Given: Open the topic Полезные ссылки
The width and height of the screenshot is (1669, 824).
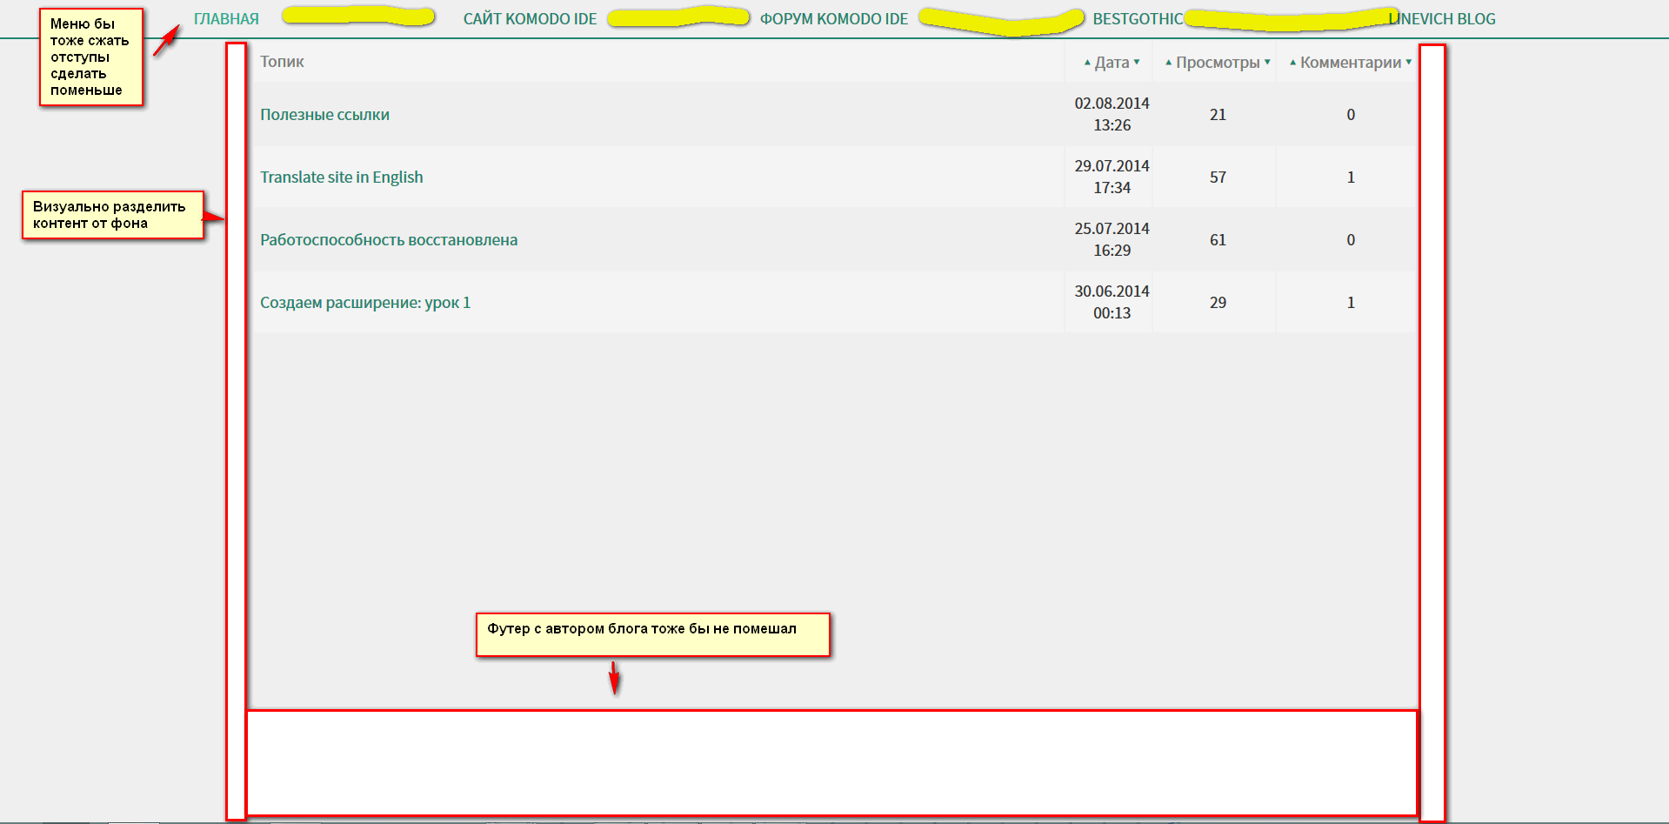Looking at the screenshot, I should (324, 115).
